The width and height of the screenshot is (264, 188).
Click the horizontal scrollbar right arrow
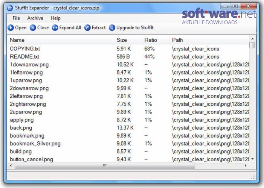tap(246, 166)
